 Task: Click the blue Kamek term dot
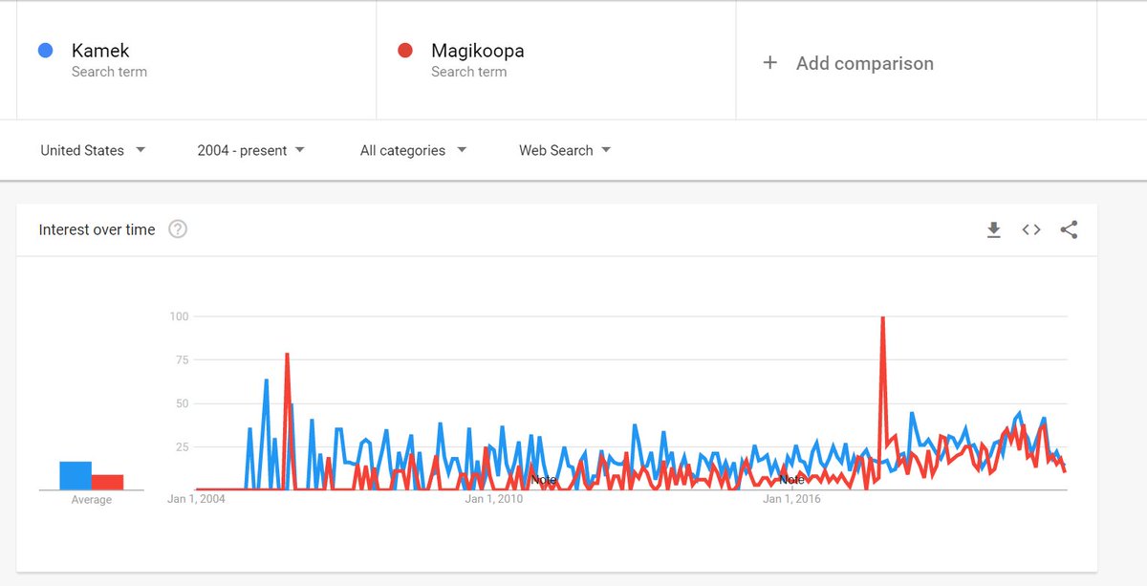click(x=45, y=51)
